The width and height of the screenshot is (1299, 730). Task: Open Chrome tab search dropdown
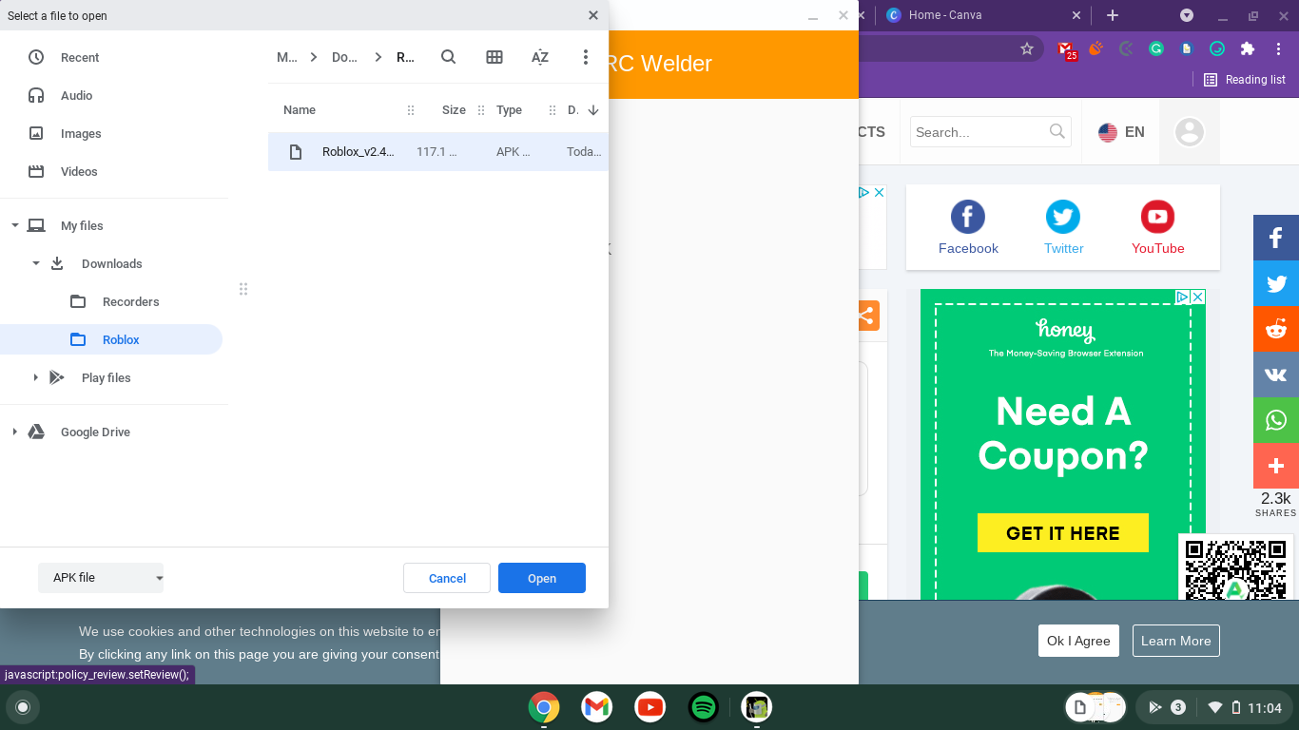point(1187,15)
